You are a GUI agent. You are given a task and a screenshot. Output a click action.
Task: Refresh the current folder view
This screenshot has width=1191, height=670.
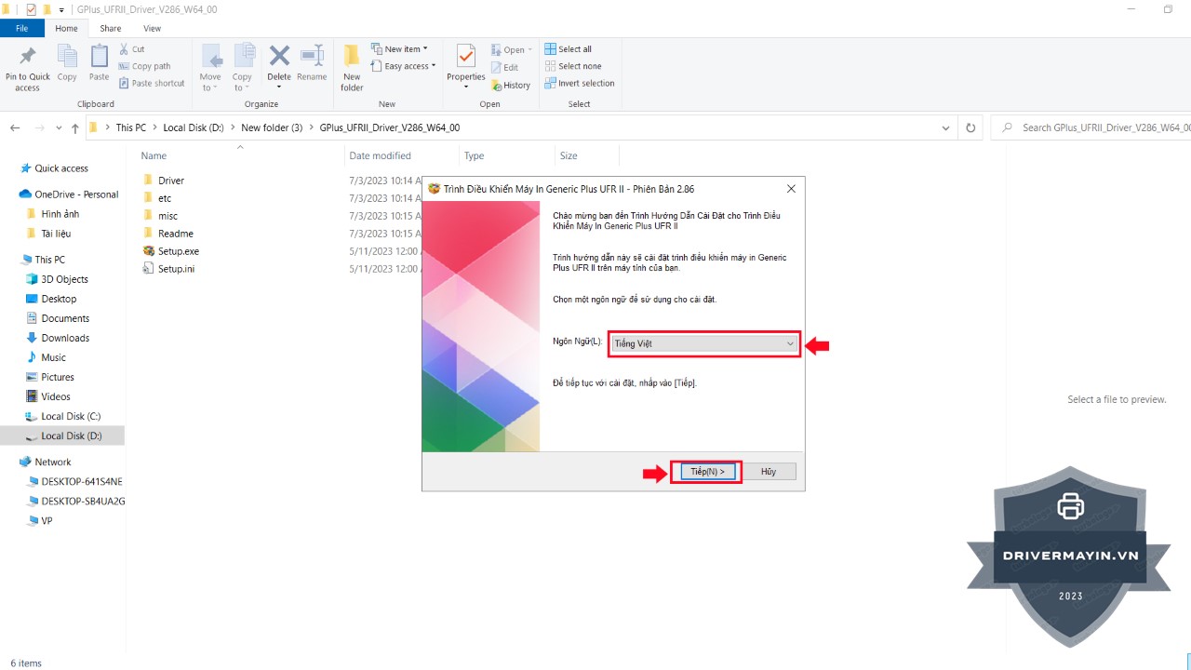click(x=970, y=128)
